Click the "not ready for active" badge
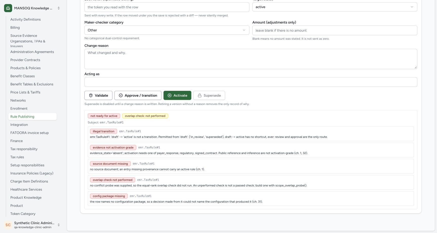The image size is (437, 233). point(104,116)
